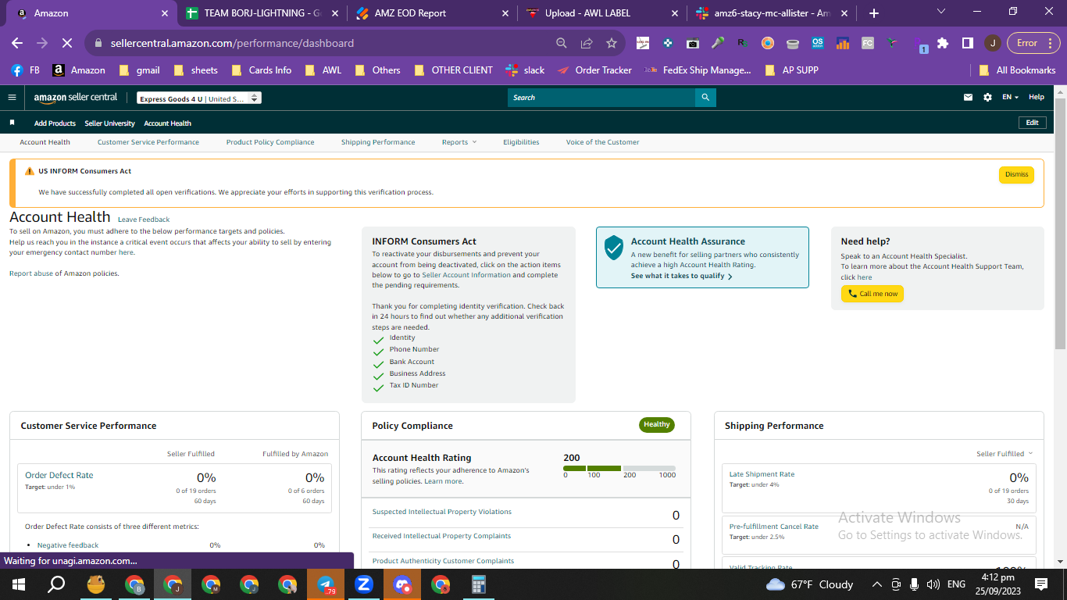Click the FC extension icon in toolbar

click(868, 43)
